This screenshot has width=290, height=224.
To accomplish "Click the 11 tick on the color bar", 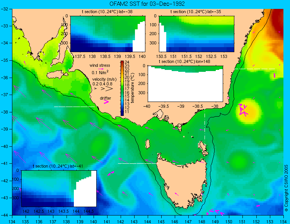I will (127, 112).
